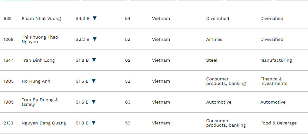Click on Ho Hung Anh's name

coord(36,81)
